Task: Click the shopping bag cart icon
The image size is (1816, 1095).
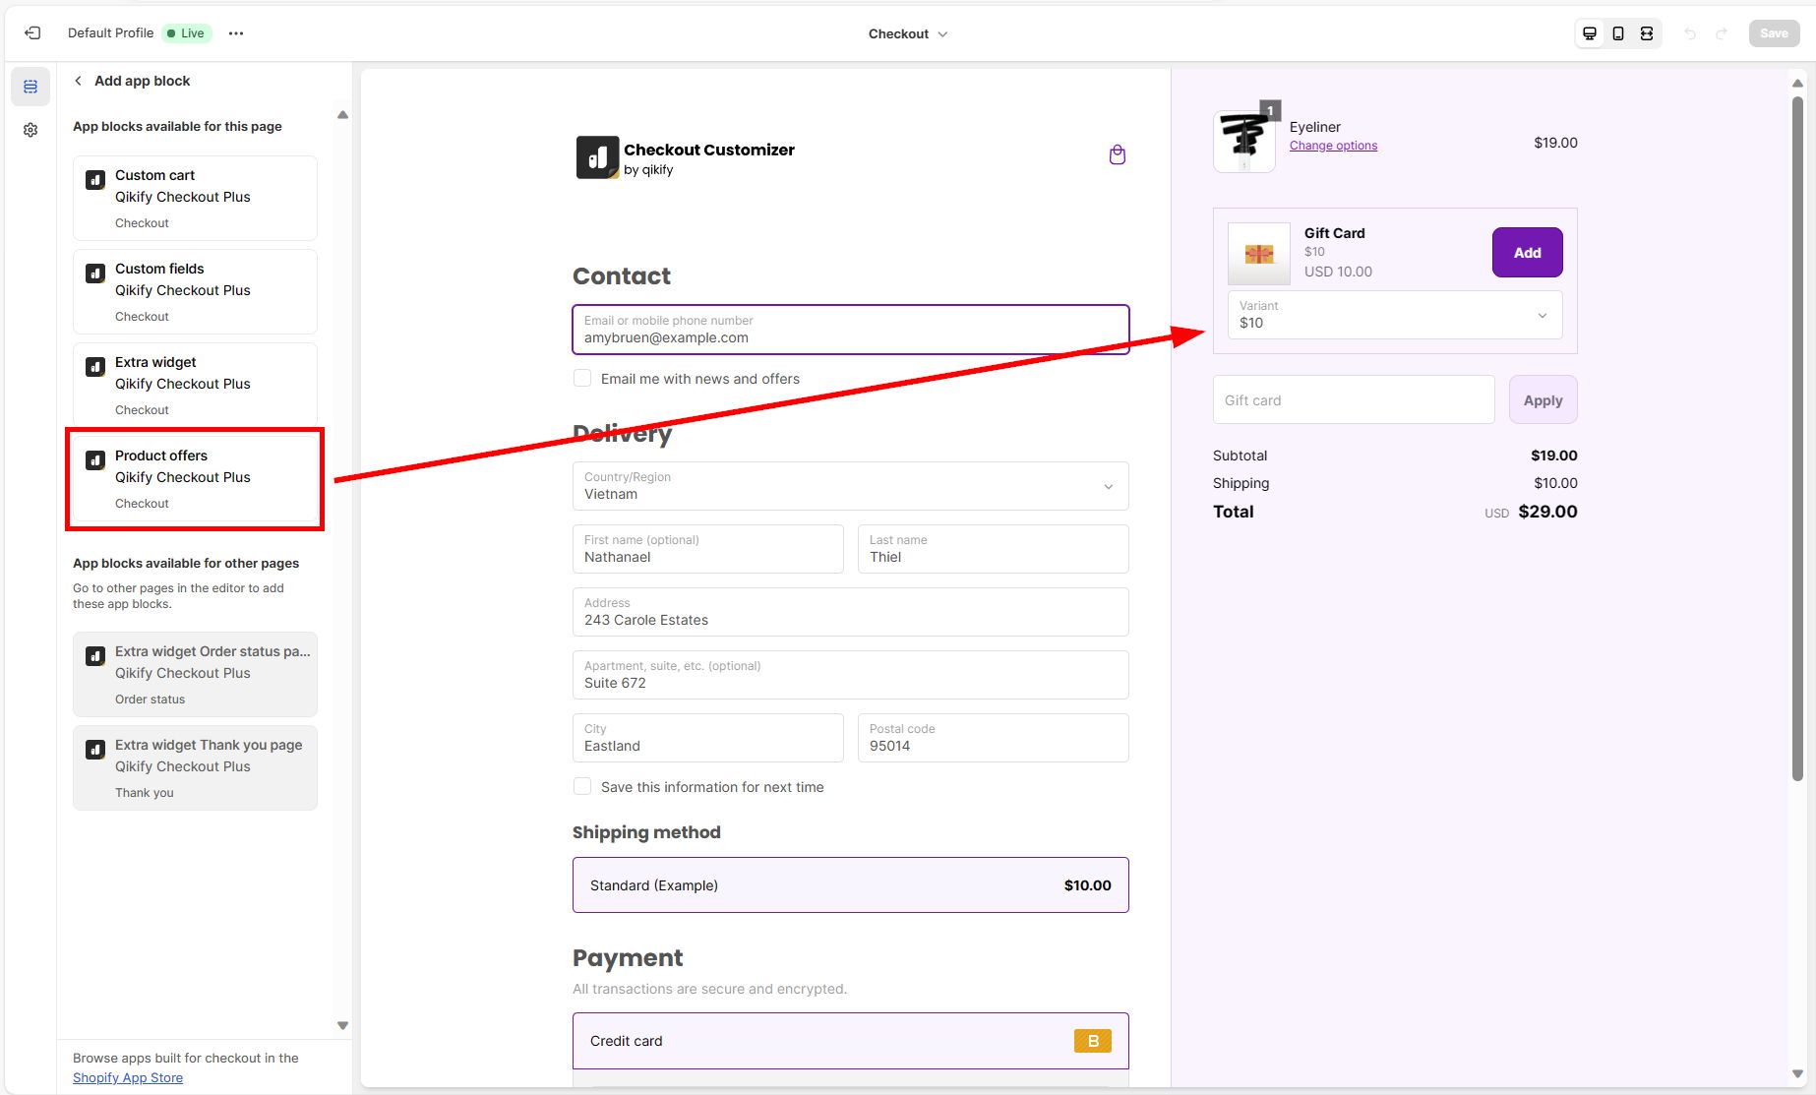Action: point(1117,154)
